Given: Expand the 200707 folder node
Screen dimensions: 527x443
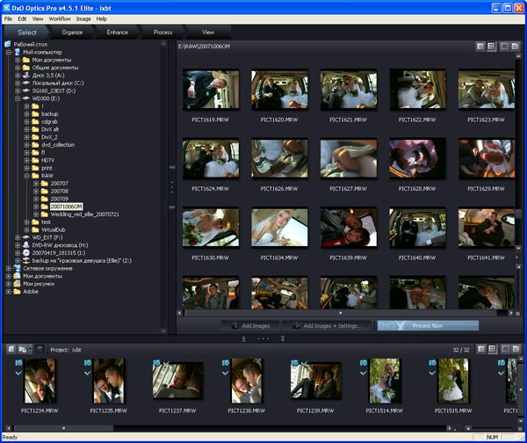Looking at the screenshot, I should click(36, 184).
